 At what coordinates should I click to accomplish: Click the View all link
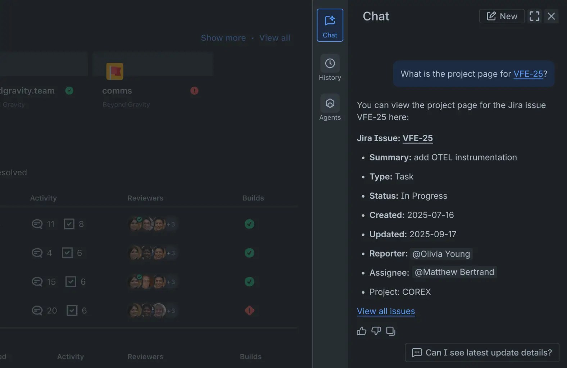click(275, 38)
